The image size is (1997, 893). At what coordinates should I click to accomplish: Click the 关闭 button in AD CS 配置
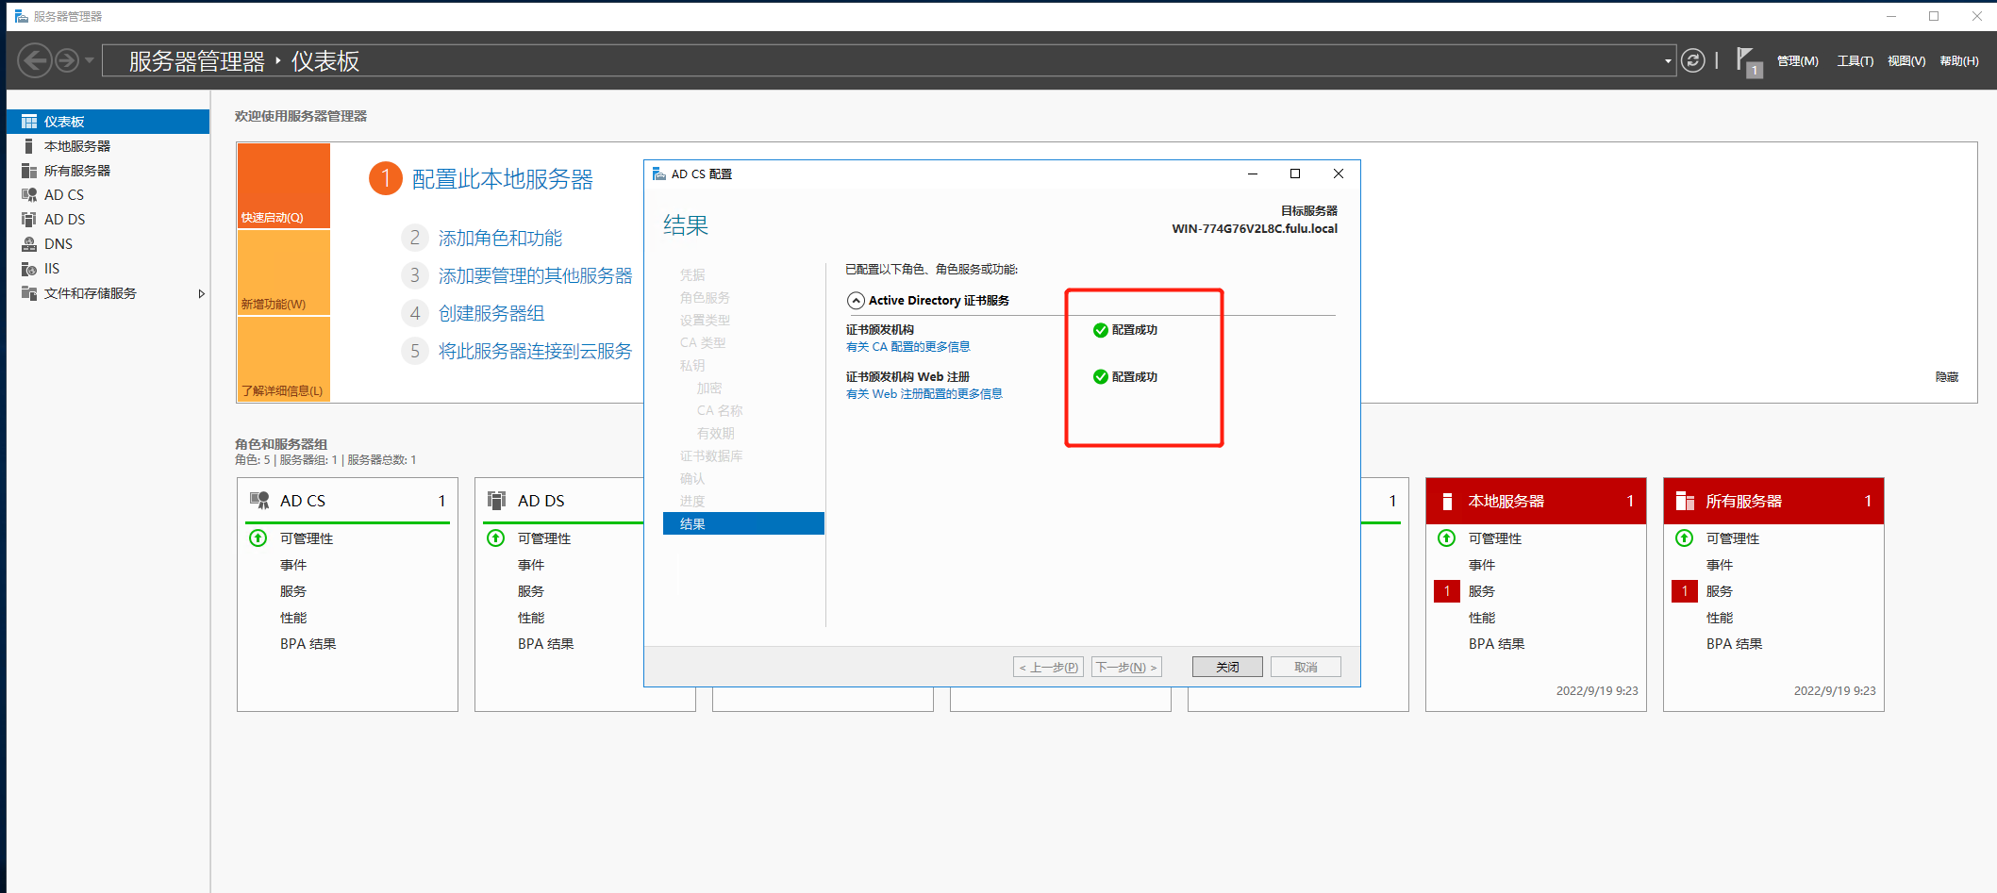coord(1227,667)
